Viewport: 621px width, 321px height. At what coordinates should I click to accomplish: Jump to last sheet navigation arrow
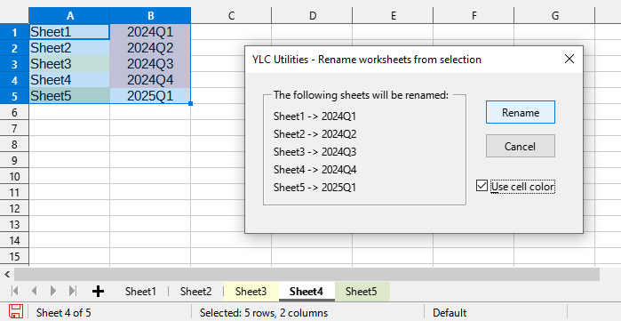point(73,292)
